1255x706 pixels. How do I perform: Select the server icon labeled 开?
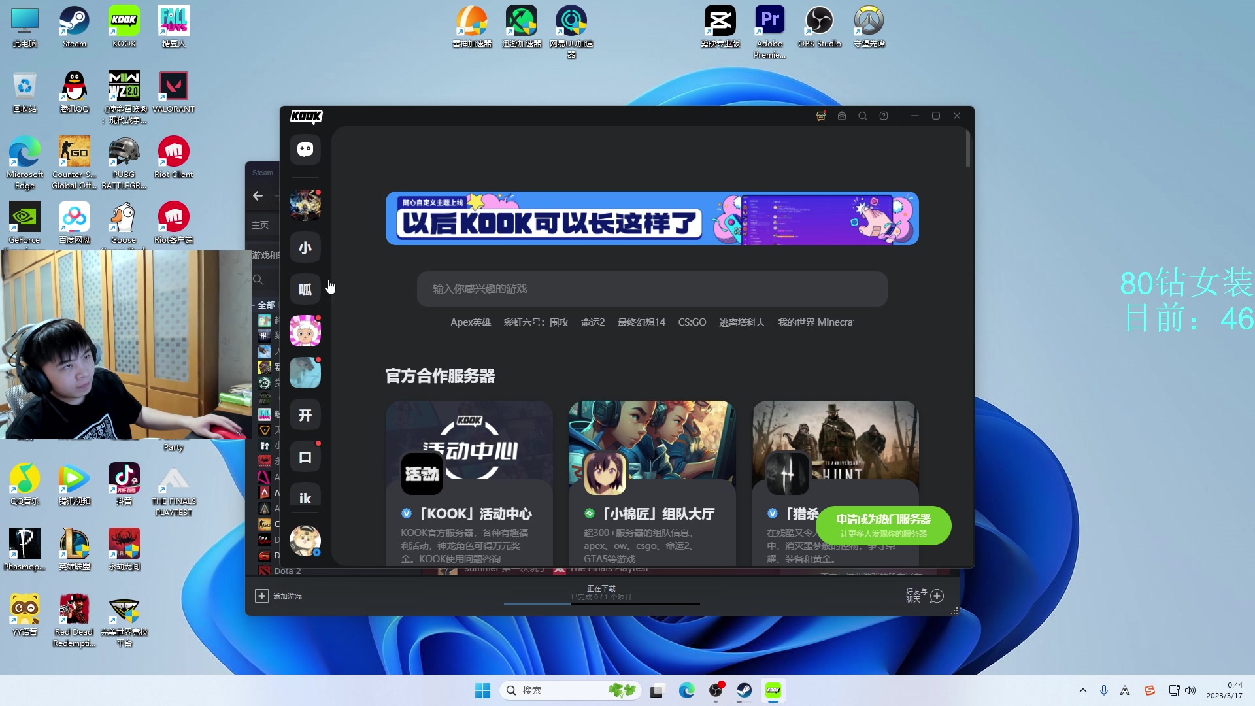[305, 415]
